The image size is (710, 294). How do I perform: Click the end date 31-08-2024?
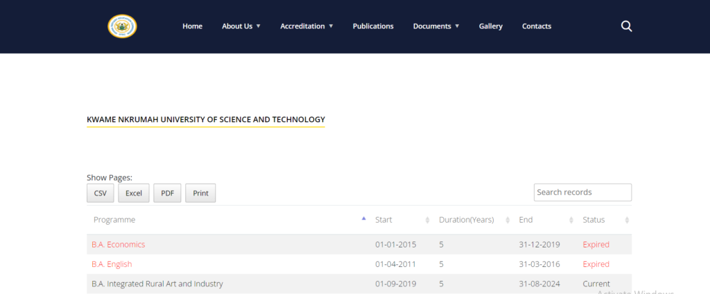click(x=539, y=284)
